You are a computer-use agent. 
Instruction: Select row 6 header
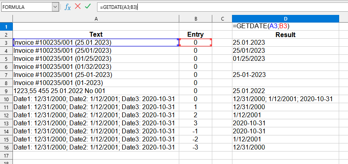tap(6, 67)
